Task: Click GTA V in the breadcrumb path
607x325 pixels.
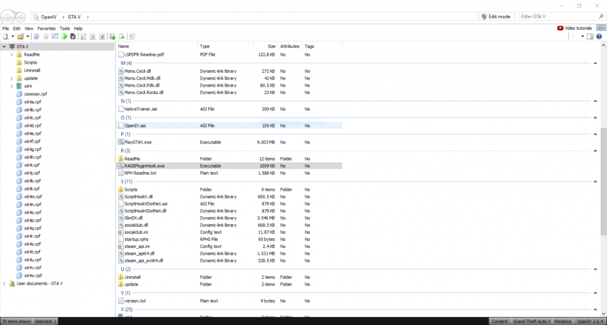Action: (74, 16)
